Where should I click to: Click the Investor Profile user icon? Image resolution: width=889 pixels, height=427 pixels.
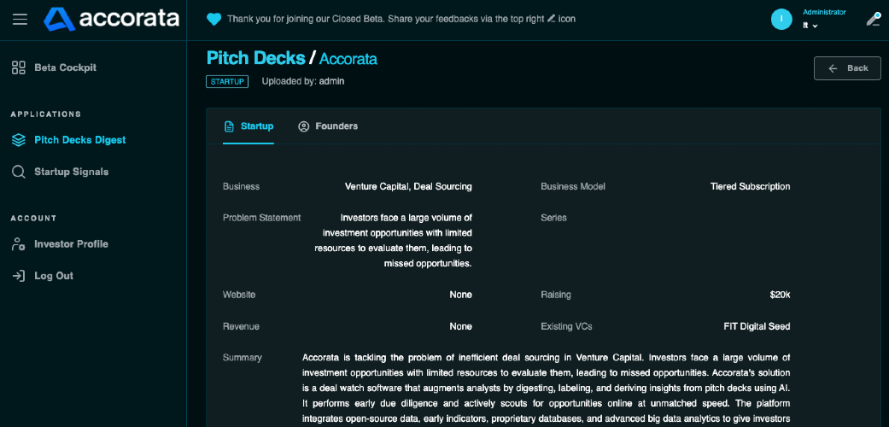[19, 244]
